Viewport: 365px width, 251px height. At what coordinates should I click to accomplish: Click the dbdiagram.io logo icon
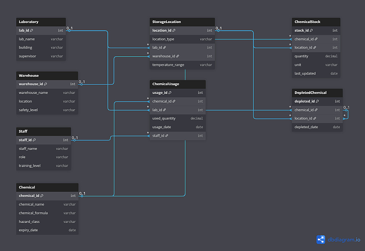pos(321,240)
